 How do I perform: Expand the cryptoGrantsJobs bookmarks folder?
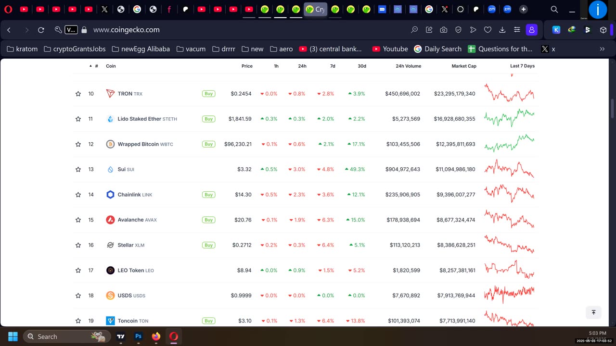[75, 49]
